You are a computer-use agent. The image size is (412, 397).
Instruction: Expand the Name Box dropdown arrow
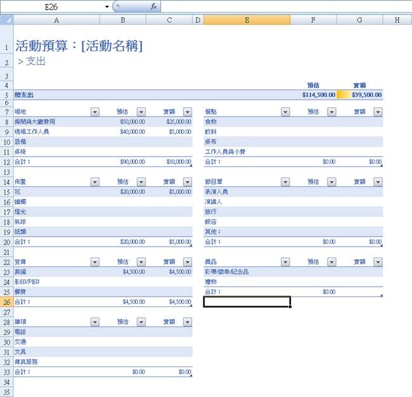click(x=107, y=7)
